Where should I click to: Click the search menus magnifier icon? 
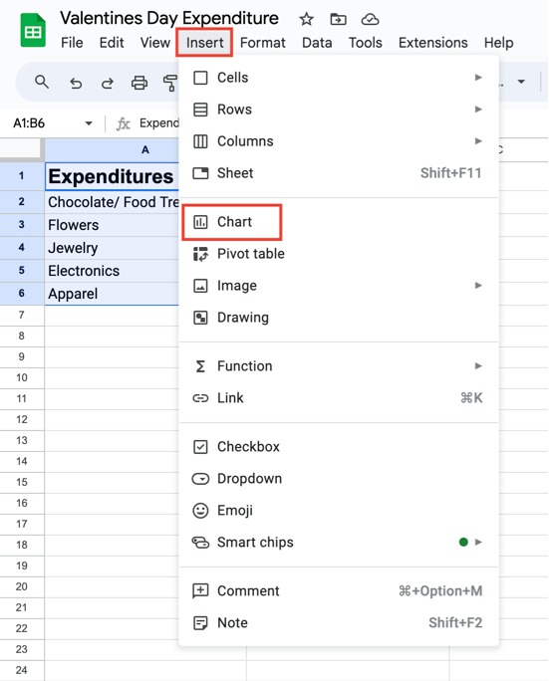pyautogui.click(x=42, y=82)
